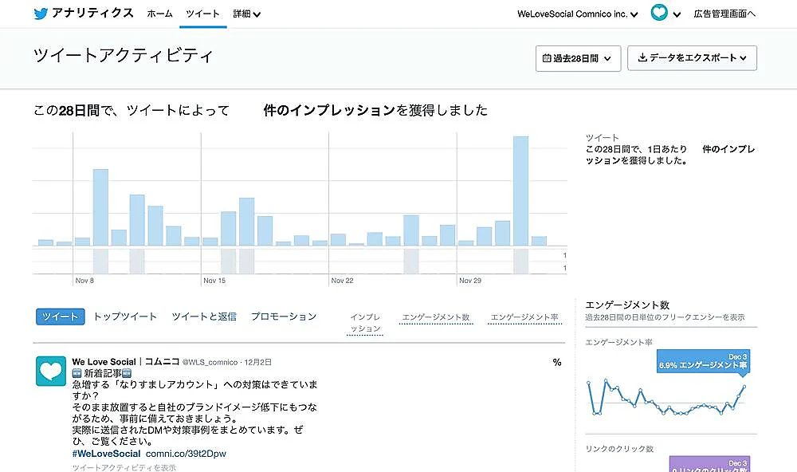The height and width of the screenshot is (472, 797).
Task: Open the @WLS_comnico handle link
Action: (x=210, y=362)
